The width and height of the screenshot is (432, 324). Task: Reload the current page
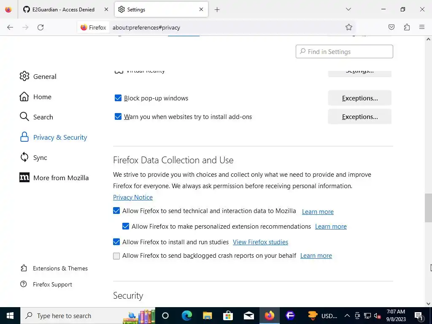[x=40, y=27]
